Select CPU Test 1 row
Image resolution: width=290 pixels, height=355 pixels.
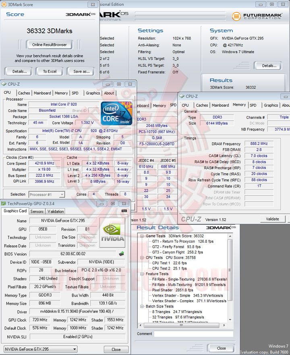[x=169, y=263]
